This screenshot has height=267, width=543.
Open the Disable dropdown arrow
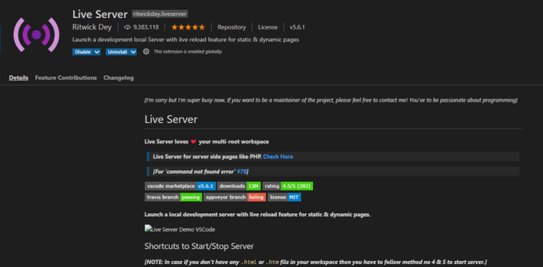click(x=97, y=52)
